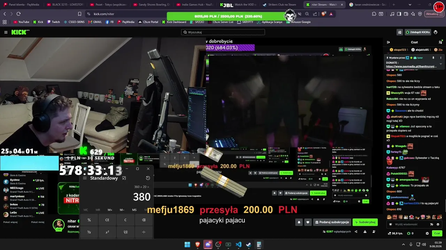Open the Kick Dashboard bookmark

[x=174, y=22]
